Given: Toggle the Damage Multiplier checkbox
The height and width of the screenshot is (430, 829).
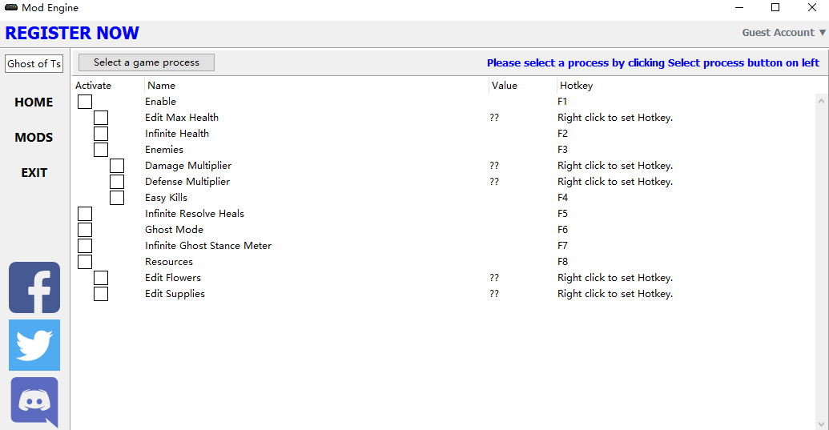Looking at the screenshot, I should point(117,166).
